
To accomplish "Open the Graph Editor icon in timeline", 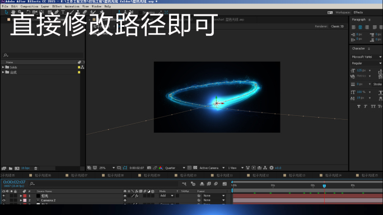I will [x=225, y=184].
